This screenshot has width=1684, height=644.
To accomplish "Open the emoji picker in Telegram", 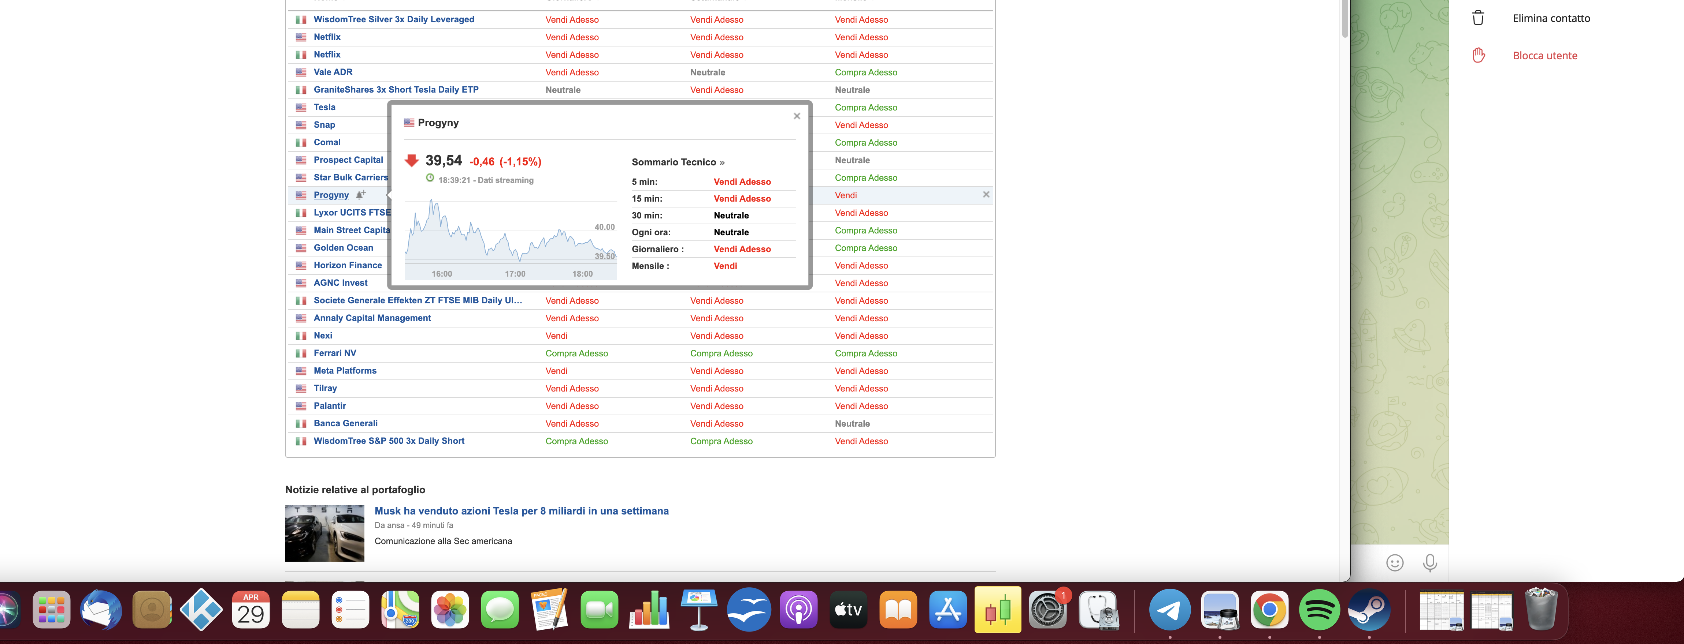I will pyautogui.click(x=1394, y=562).
